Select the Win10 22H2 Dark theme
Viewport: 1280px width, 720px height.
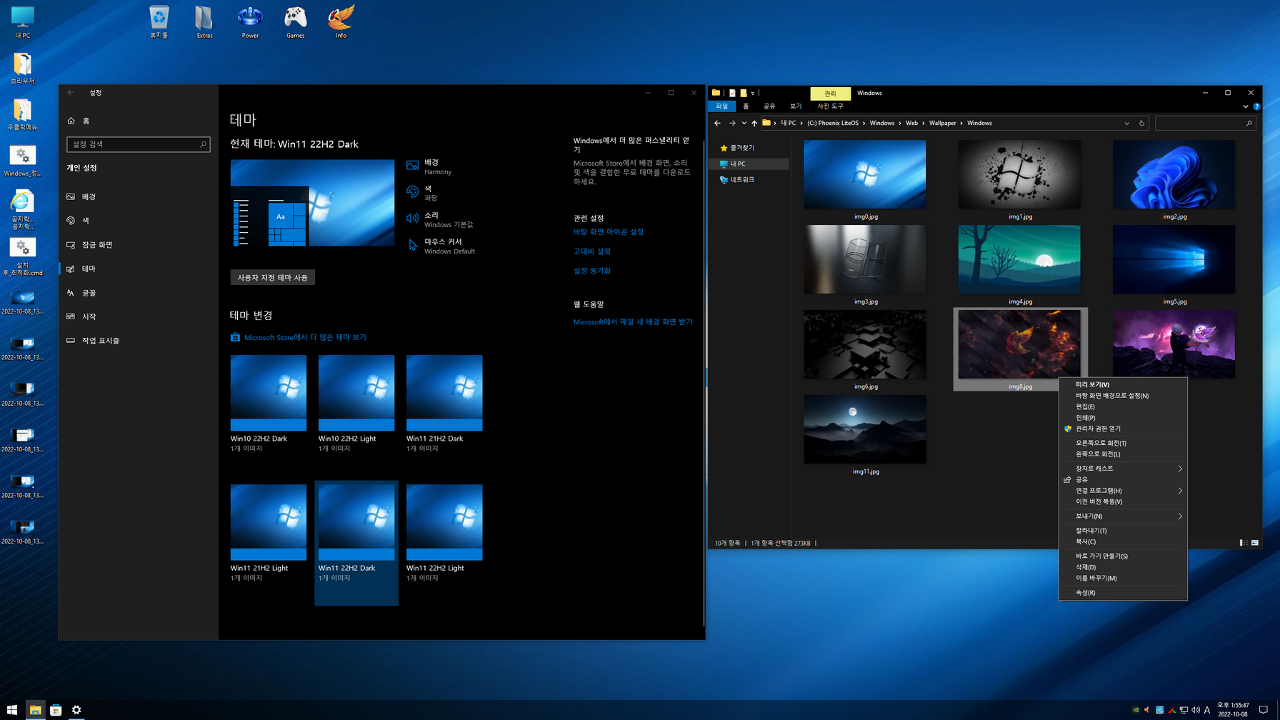coord(269,404)
